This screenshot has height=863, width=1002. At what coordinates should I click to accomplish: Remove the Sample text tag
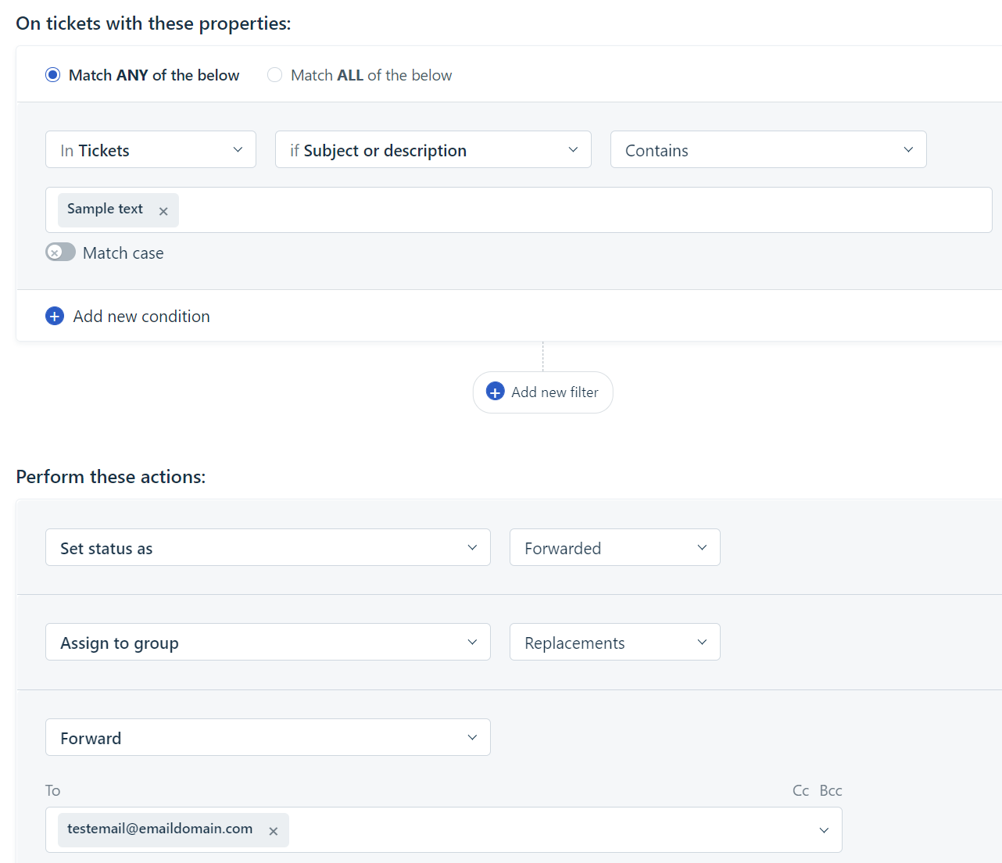point(163,211)
